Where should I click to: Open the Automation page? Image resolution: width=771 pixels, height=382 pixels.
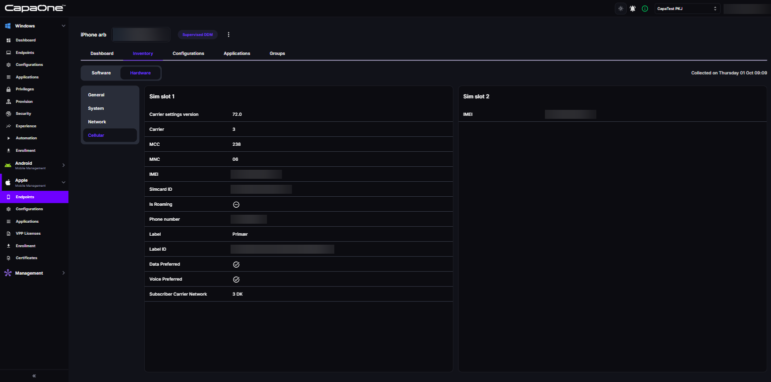click(x=26, y=138)
